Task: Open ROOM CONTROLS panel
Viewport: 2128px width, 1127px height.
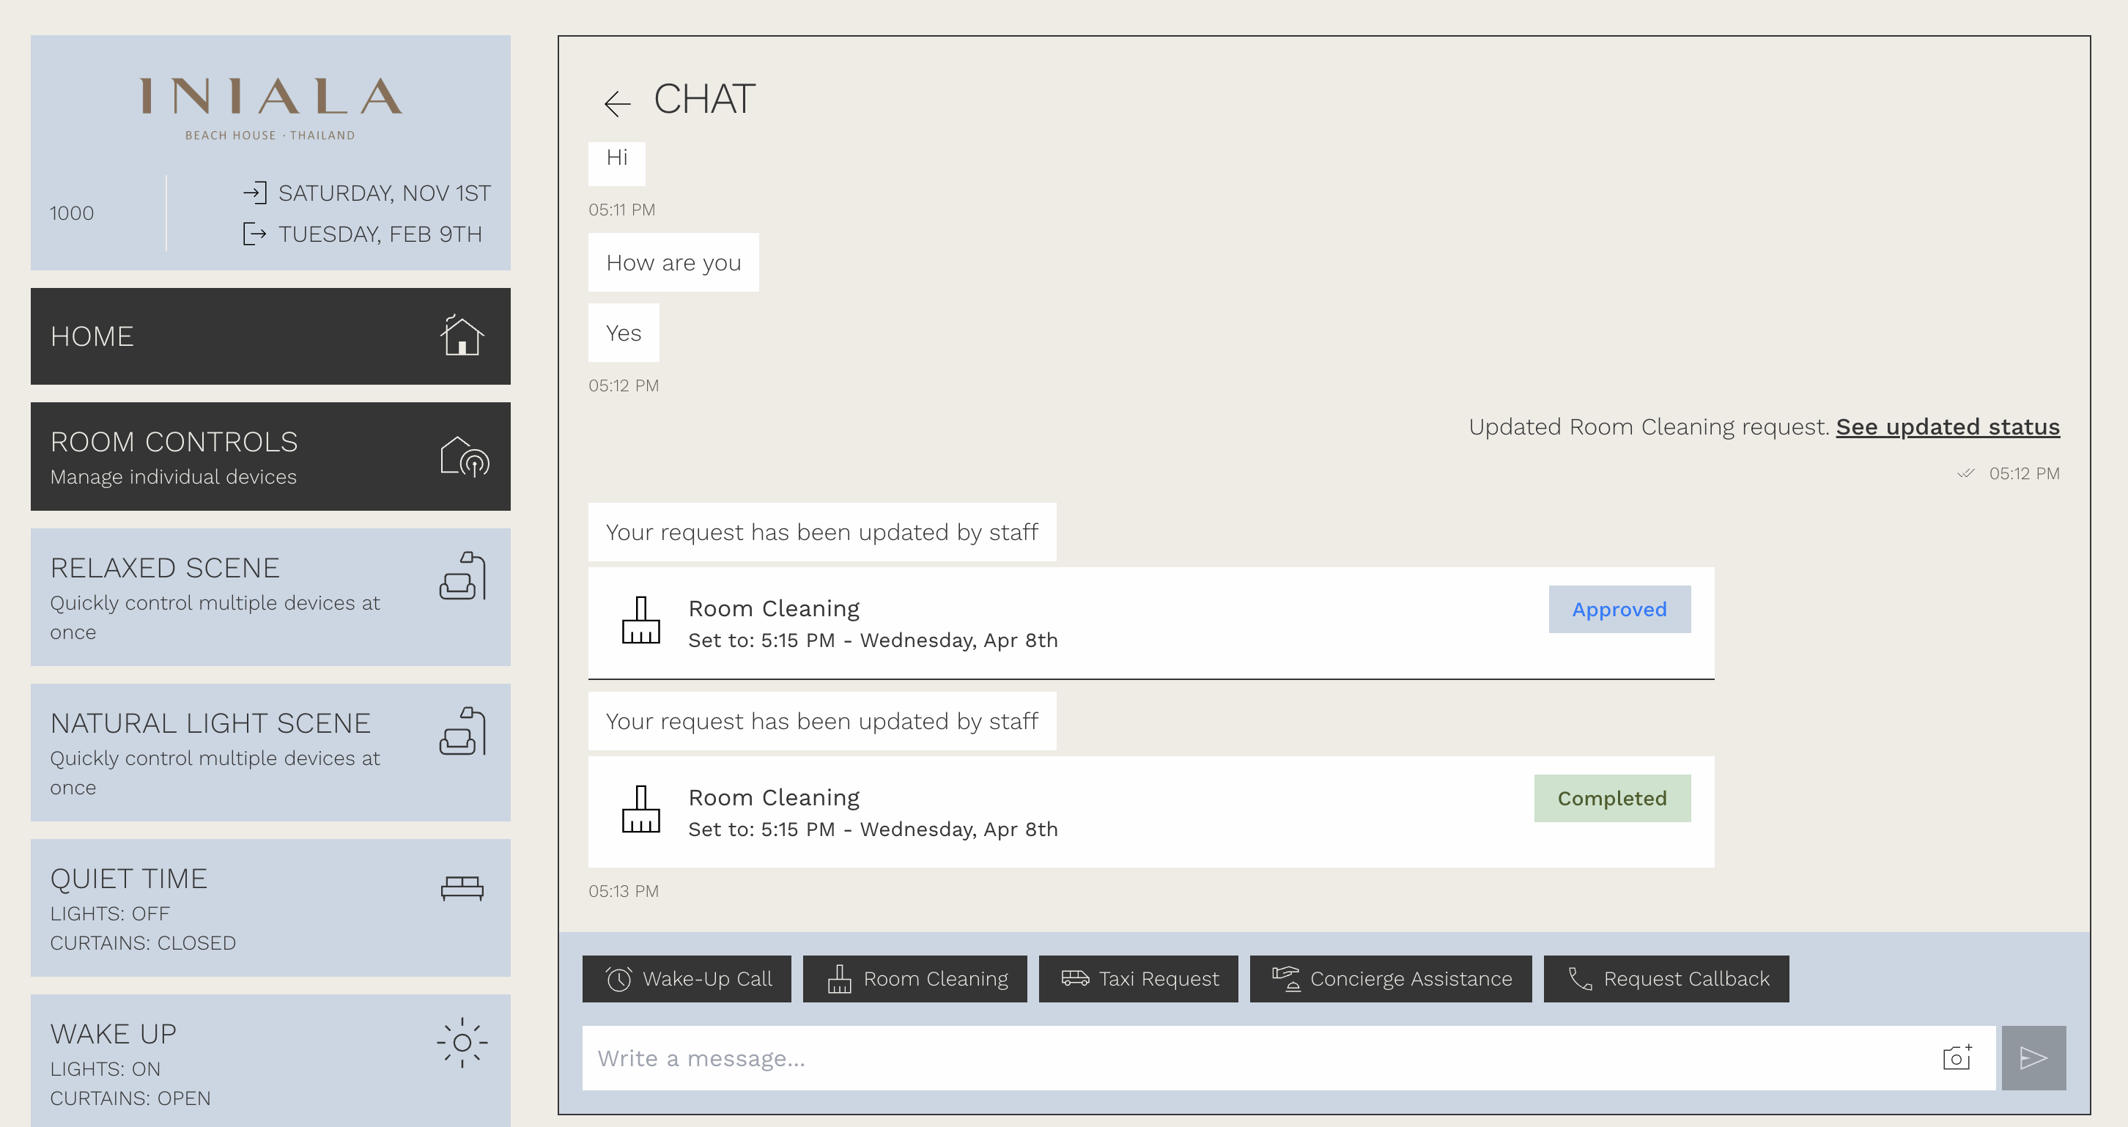Action: [x=270, y=456]
